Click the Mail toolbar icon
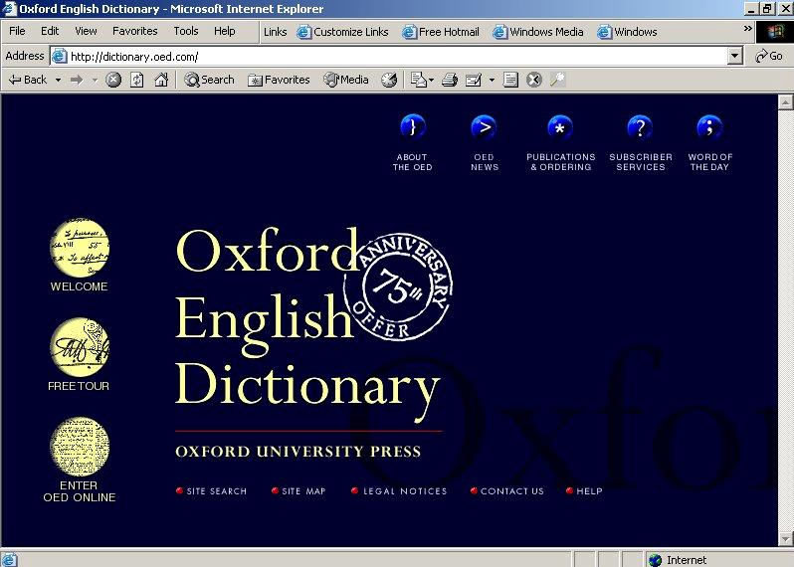Viewport: 794px width, 567px height. [418, 80]
